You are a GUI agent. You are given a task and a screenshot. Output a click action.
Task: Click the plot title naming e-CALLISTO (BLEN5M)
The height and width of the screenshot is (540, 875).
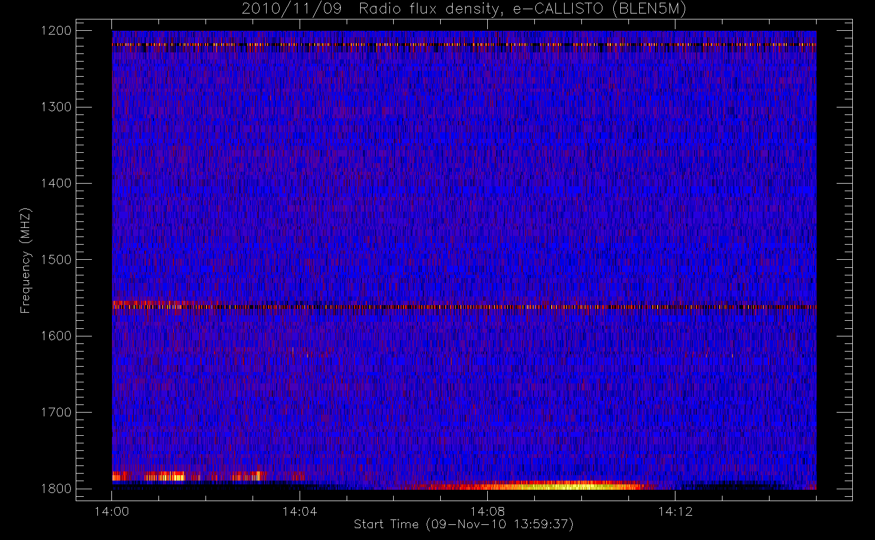pos(464,9)
